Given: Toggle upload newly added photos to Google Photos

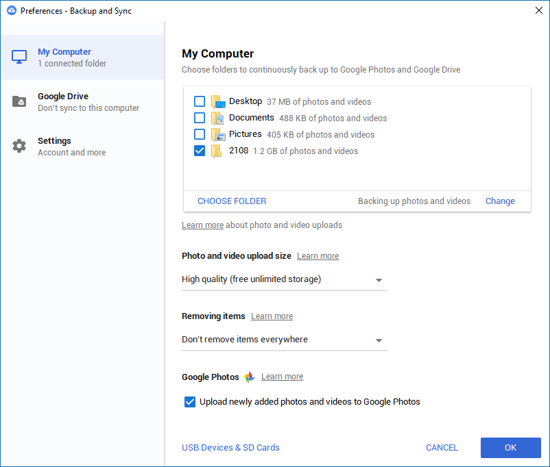Looking at the screenshot, I should pos(190,402).
